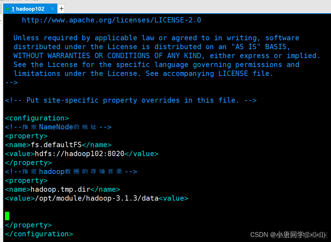This screenshot has height=242, width=331.
Task: Click the last closing </property> tag
Action: click(28, 225)
